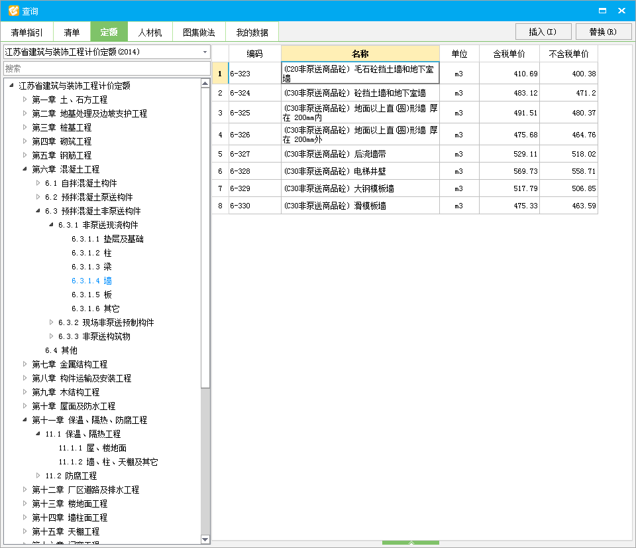Screen dimensions: 636x548
Task: Click the green bottom panel expand handle
Action: coord(411,543)
